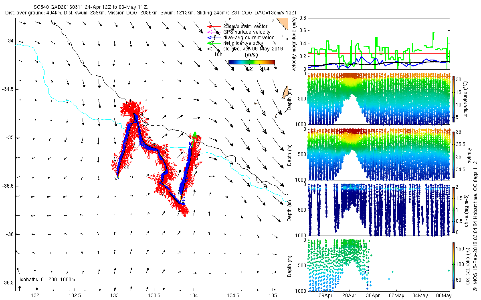Click the '0.8' tick on the velocity axis
481x300 pixels.
[x=303, y=18]
